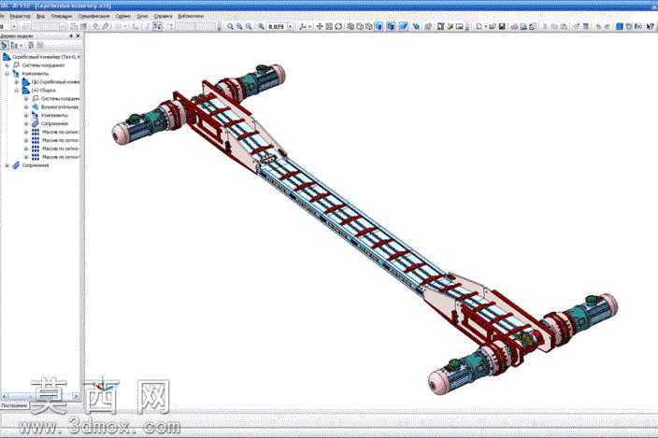Click the context help arrow-question icon
The height and width of the screenshot is (438, 658).
[x=651, y=26]
